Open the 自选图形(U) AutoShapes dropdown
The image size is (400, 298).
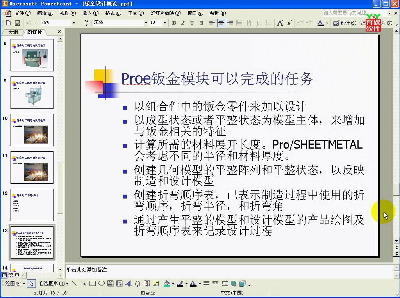click(x=54, y=284)
